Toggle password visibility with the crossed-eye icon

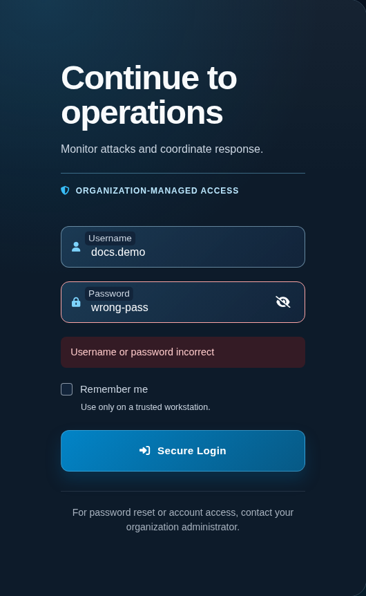coord(283,301)
